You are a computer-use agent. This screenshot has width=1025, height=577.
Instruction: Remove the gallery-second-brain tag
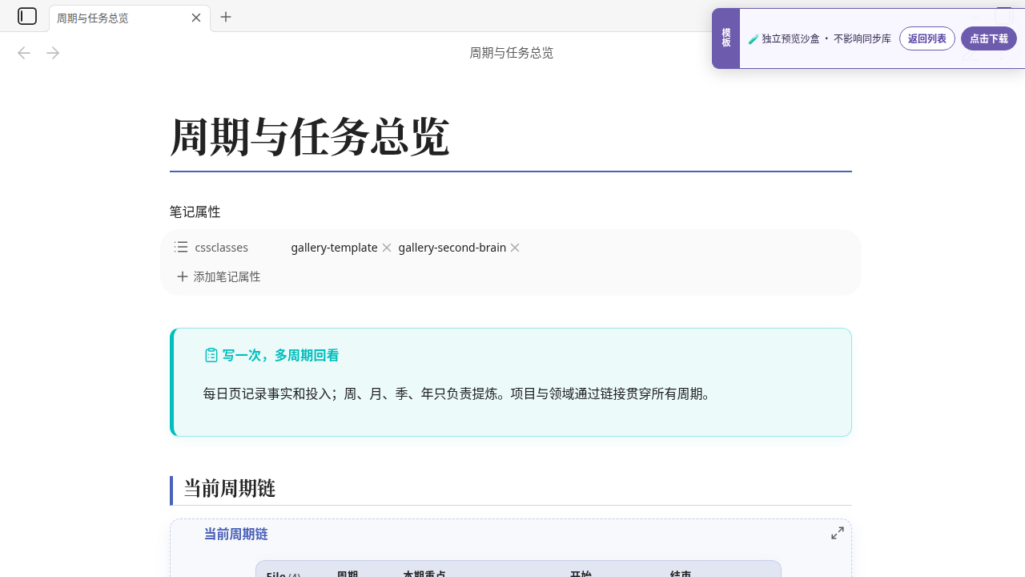pos(515,248)
